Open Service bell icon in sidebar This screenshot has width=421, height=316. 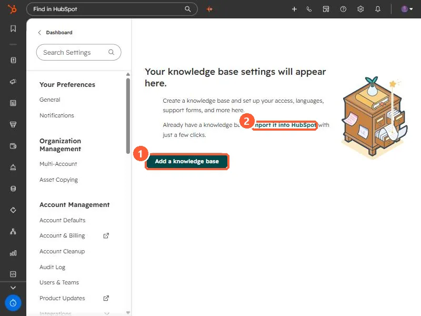click(13, 167)
